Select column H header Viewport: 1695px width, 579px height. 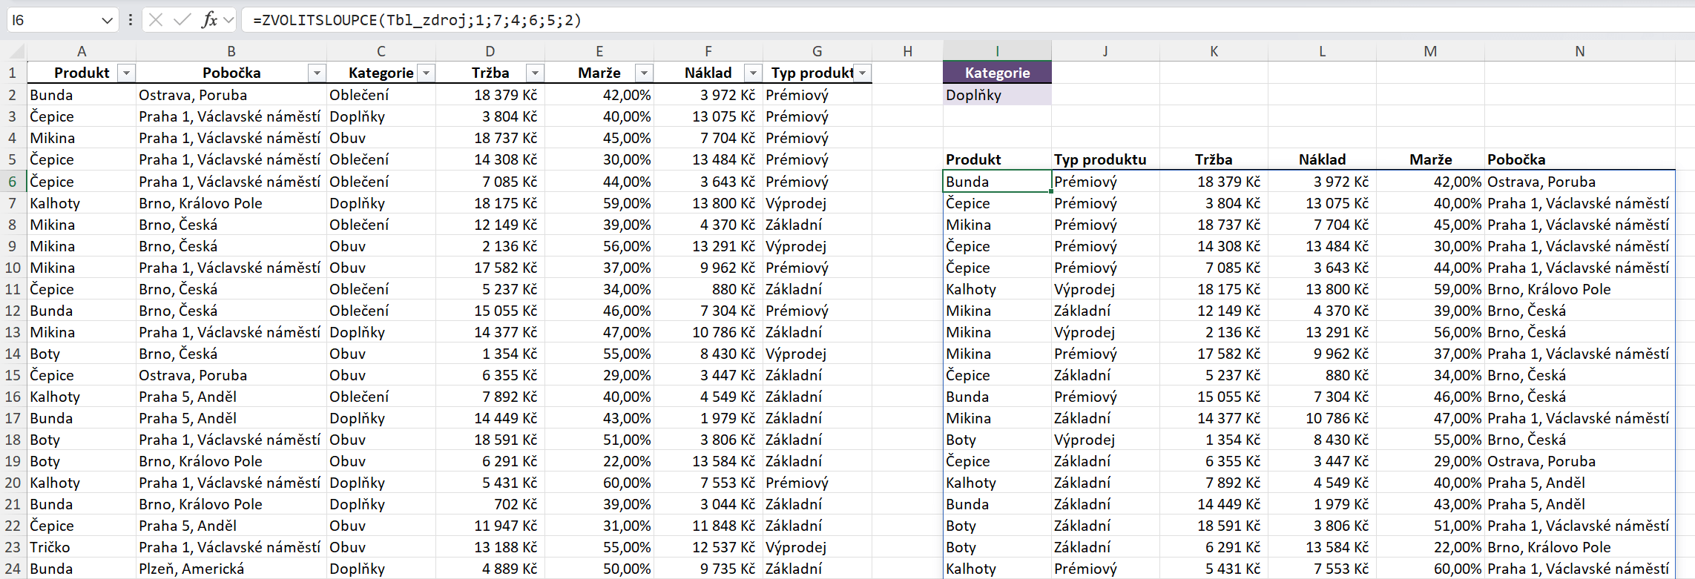907,51
